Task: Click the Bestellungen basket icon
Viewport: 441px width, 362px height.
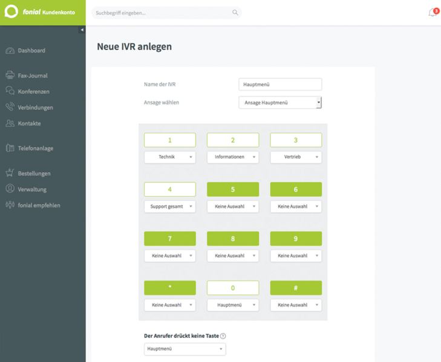Action: pyautogui.click(x=10, y=173)
